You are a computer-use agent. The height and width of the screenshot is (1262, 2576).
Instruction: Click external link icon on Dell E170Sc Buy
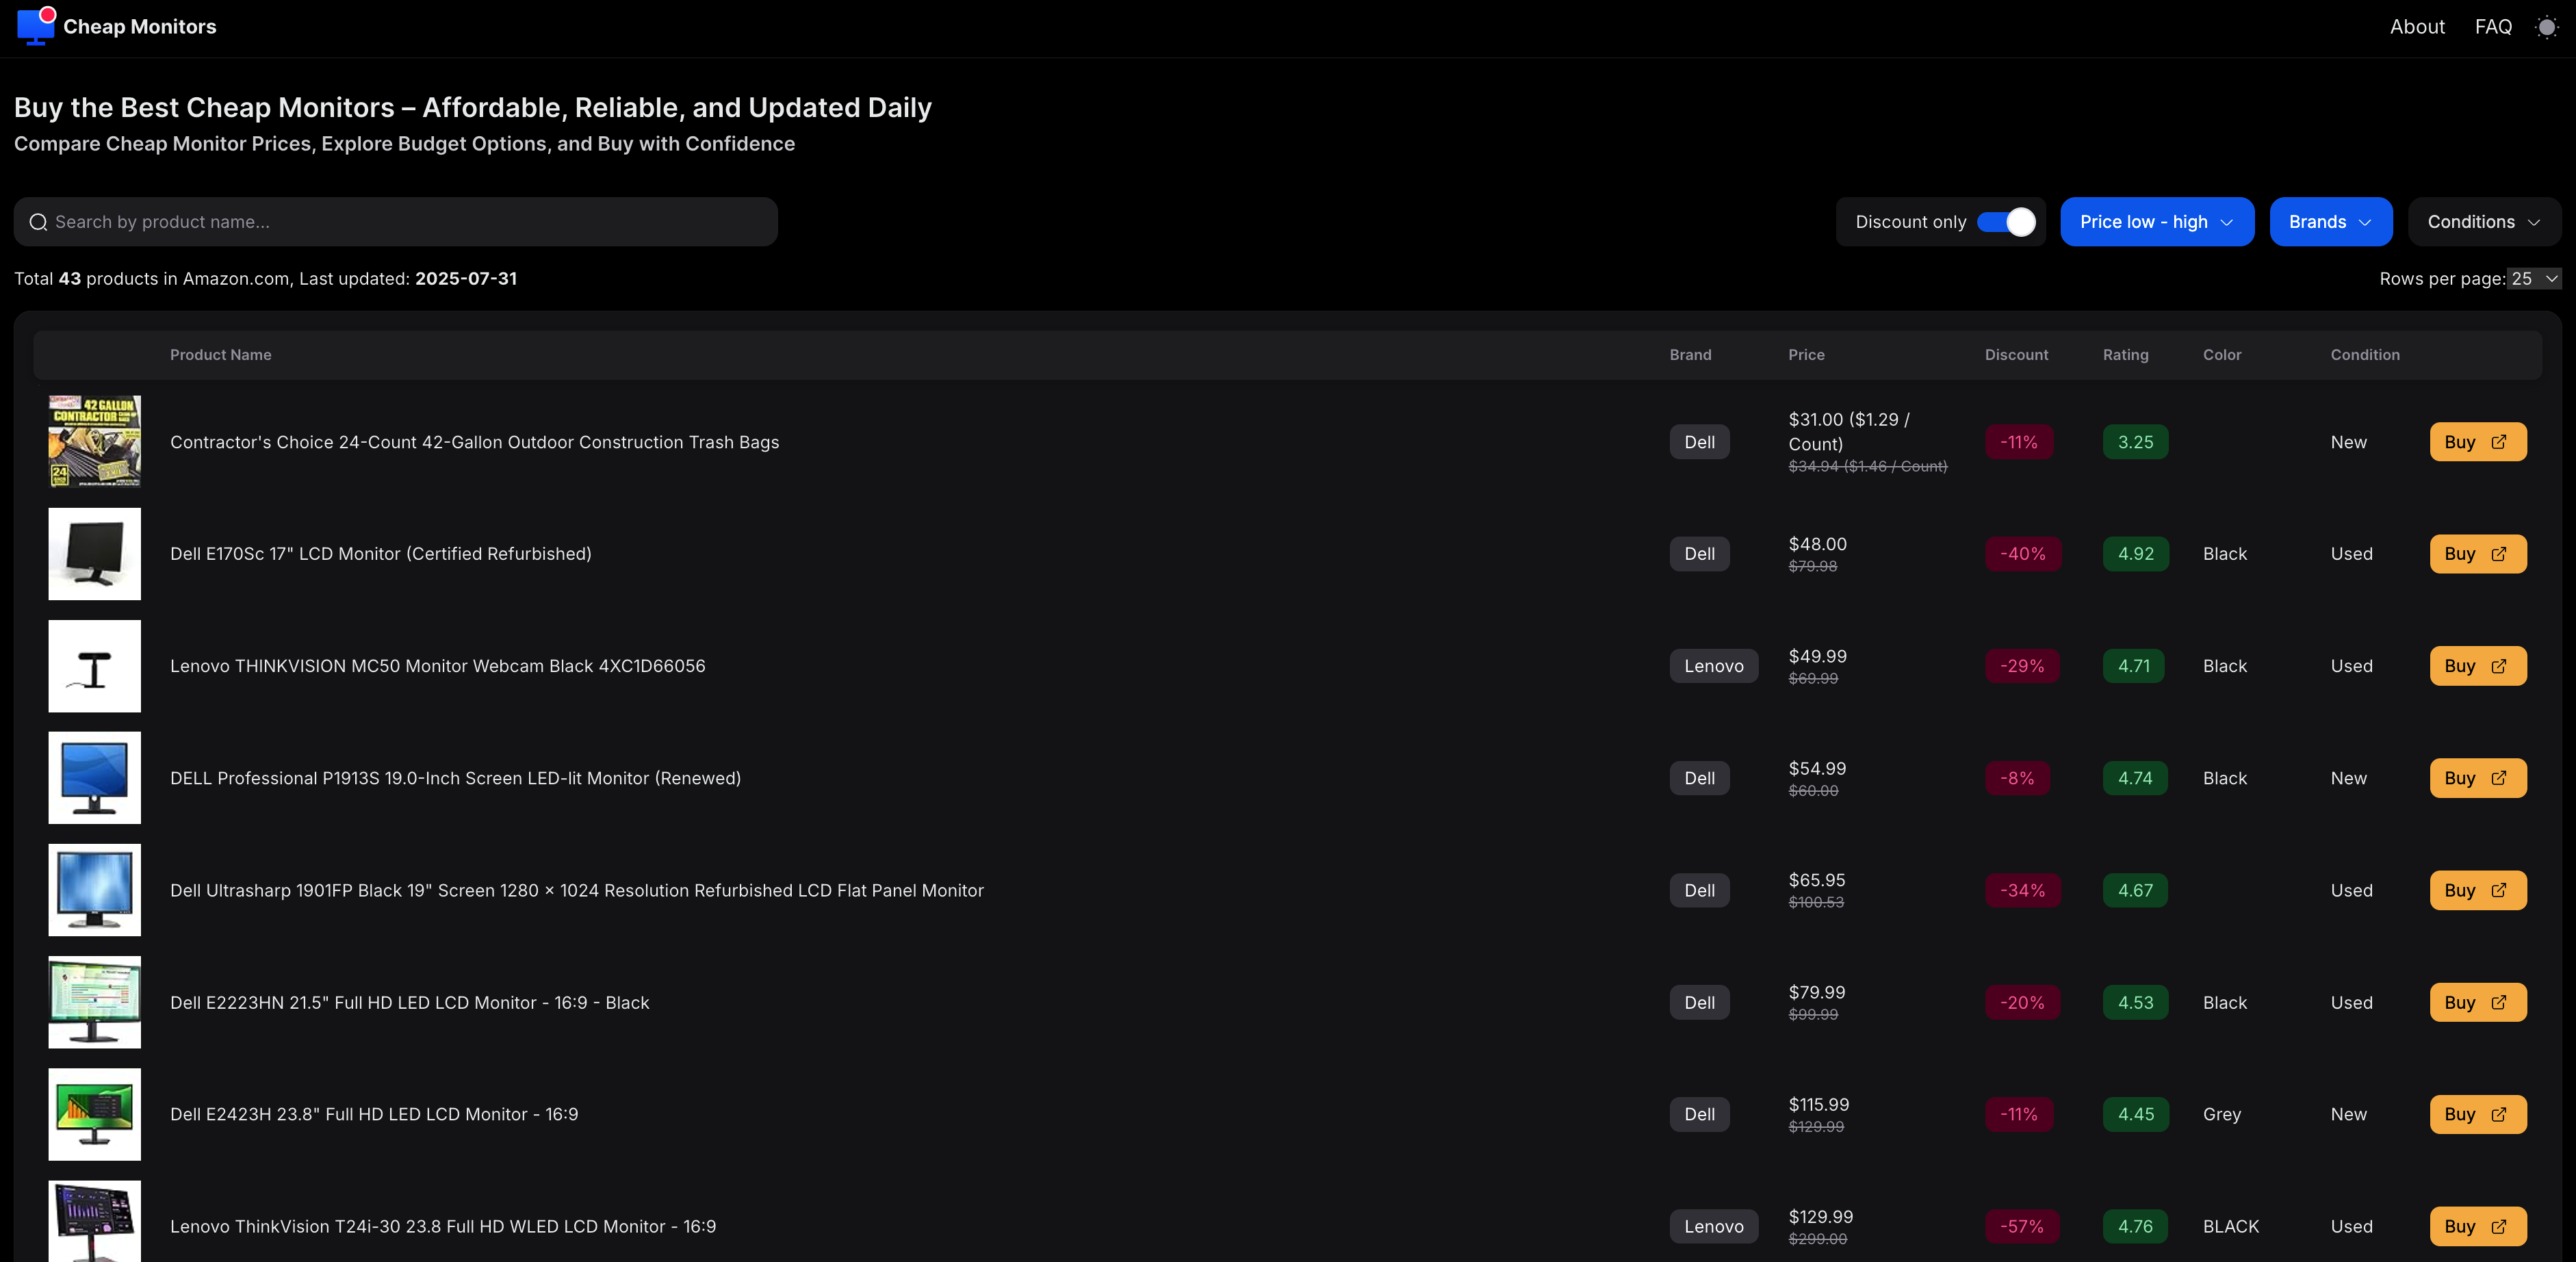pyautogui.click(x=2499, y=554)
